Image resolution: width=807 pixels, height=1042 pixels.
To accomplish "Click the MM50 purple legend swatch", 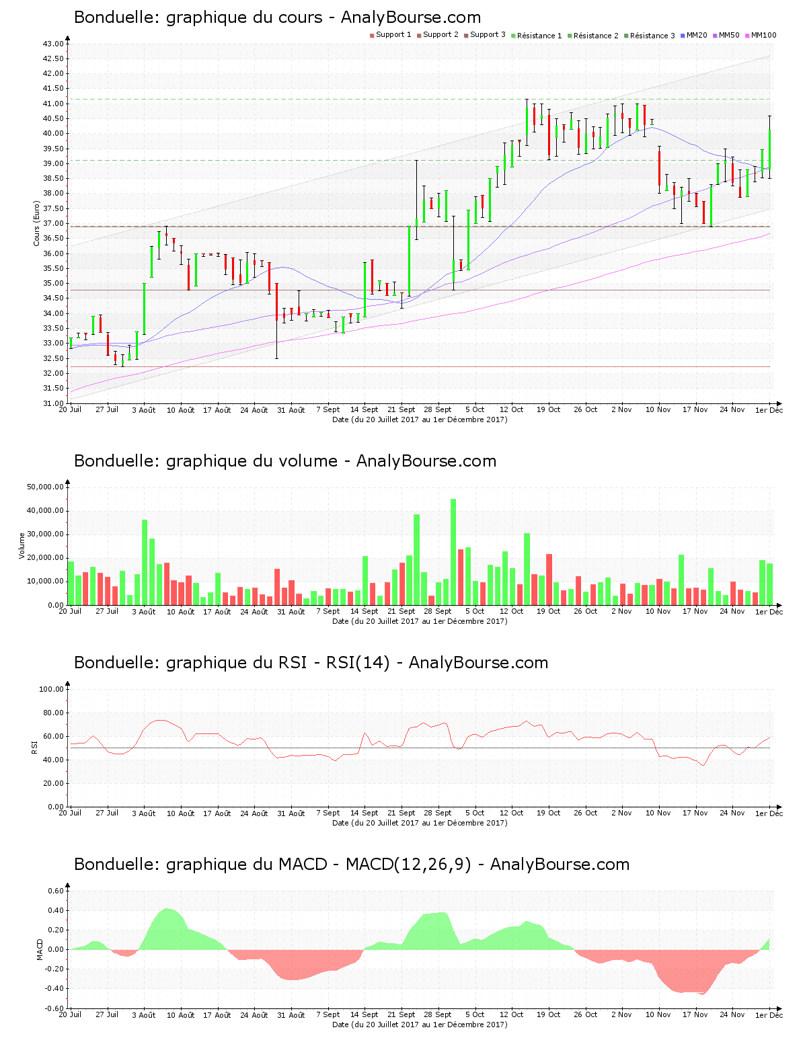I will 715,36.
